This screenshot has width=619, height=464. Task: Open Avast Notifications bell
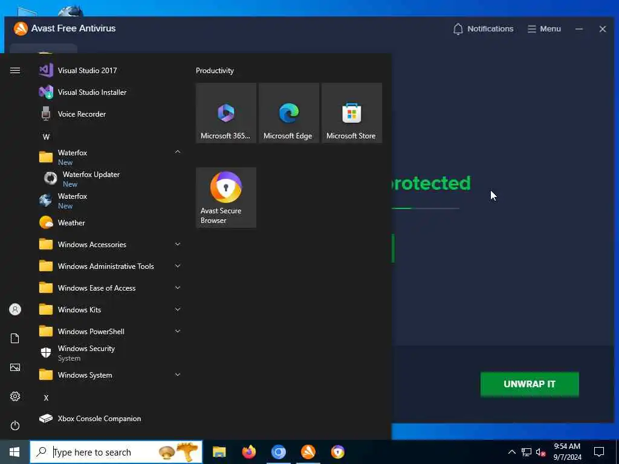[x=483, y=29]
